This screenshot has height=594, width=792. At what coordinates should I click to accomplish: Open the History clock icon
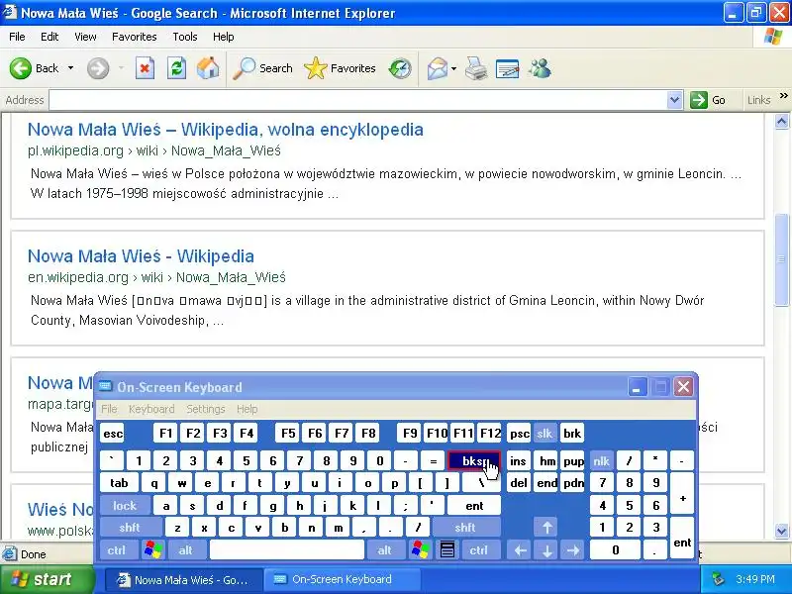click(400, 68)
